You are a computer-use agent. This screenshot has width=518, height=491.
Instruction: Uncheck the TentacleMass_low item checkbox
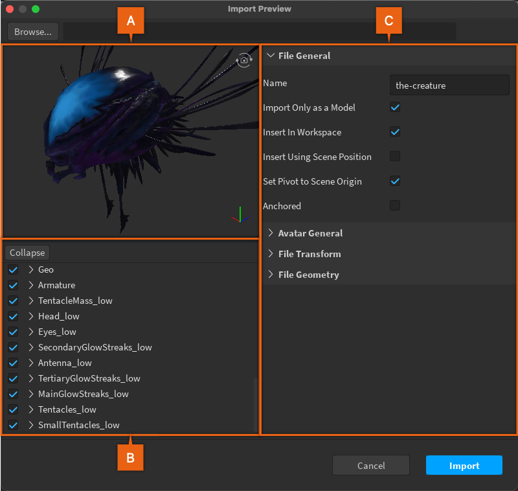[13, 301]
